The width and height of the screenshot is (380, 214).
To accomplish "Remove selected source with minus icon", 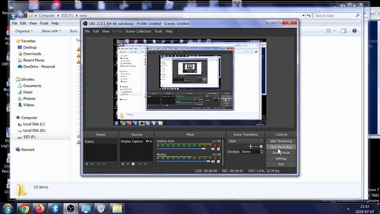I will [x=128, y=164].
